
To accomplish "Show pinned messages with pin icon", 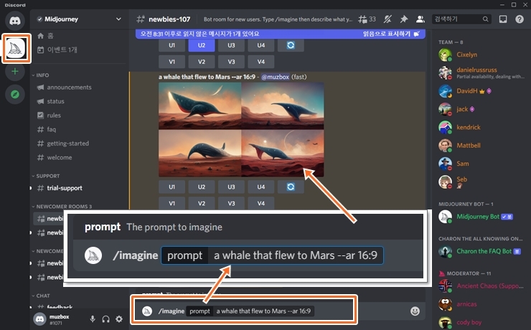I will coord(404,19).
